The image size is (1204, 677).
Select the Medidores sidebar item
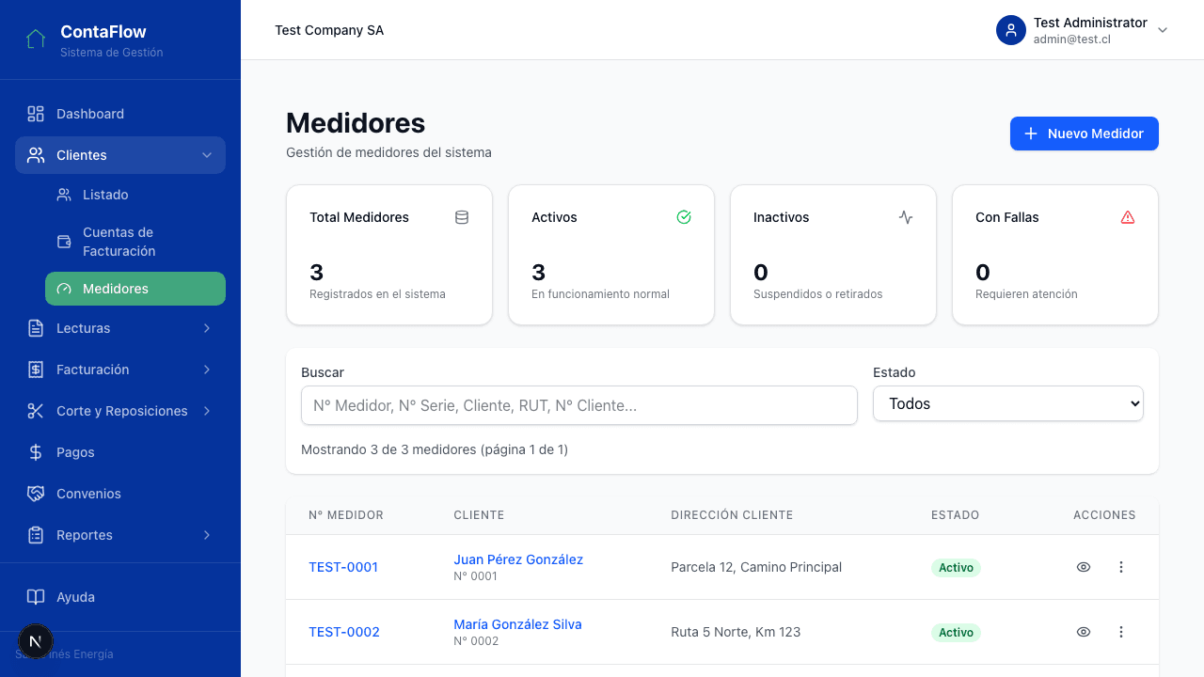tap(135, 289)
